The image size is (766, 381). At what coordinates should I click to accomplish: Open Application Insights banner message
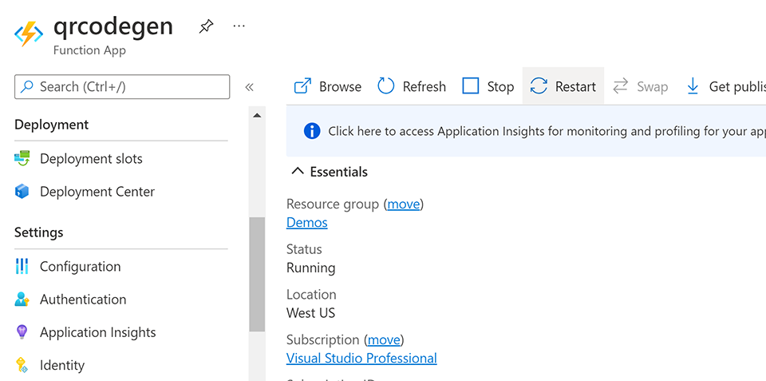point(547,131)
